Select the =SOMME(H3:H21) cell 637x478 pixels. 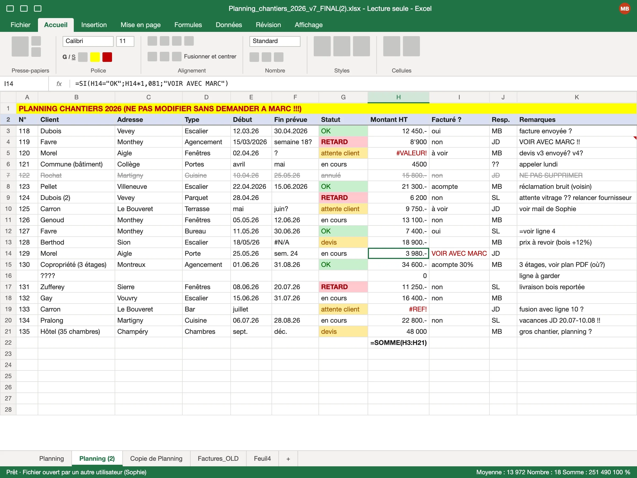398,343
